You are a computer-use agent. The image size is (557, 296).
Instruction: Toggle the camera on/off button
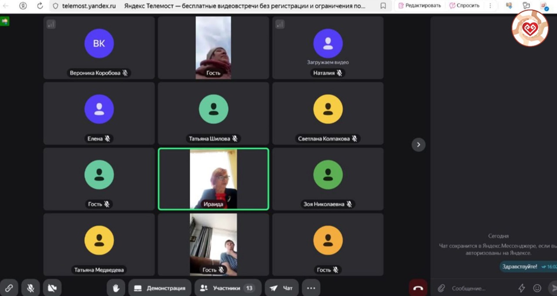click(52, 288)
